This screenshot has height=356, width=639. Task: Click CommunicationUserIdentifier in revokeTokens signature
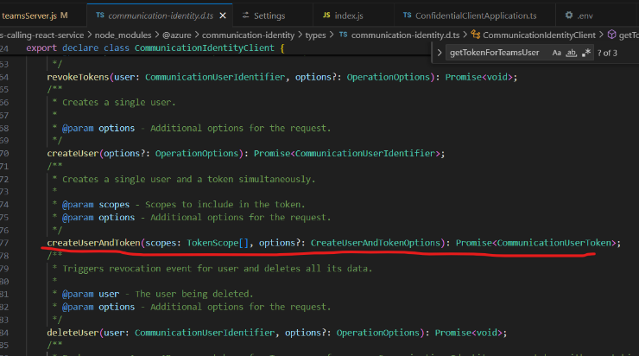[x=215, y=77]
